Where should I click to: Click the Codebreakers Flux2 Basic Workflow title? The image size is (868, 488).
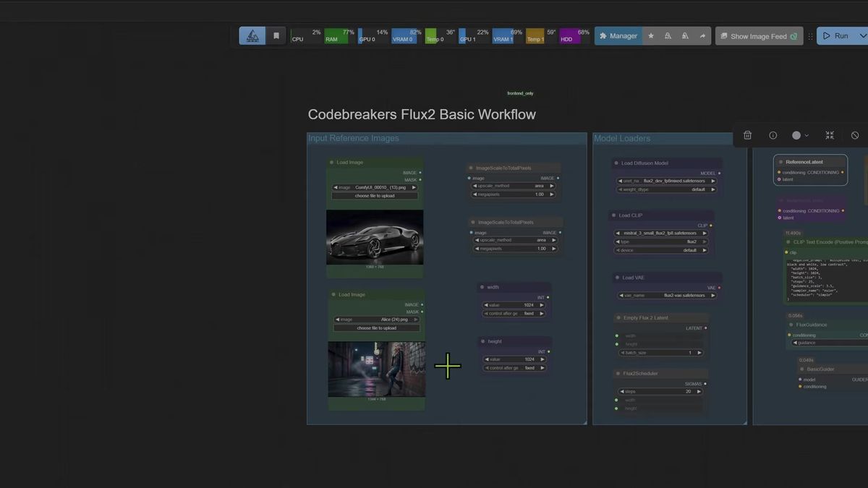pyautogui.click(x=422, y=114)
